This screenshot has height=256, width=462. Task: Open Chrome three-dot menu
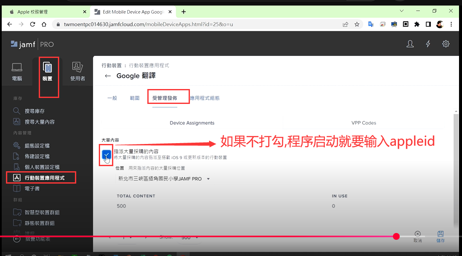point(451,24)
